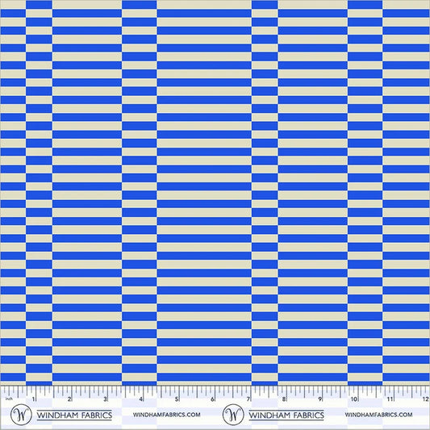Select the ruler number 4 label

point(141,399)
